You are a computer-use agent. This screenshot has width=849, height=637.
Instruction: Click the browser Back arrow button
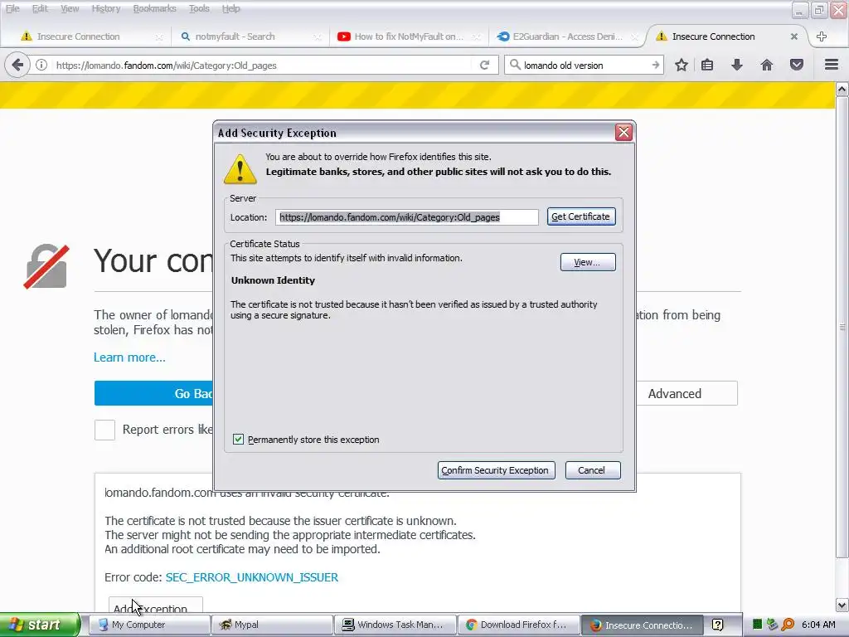click(x=17, y=65)
